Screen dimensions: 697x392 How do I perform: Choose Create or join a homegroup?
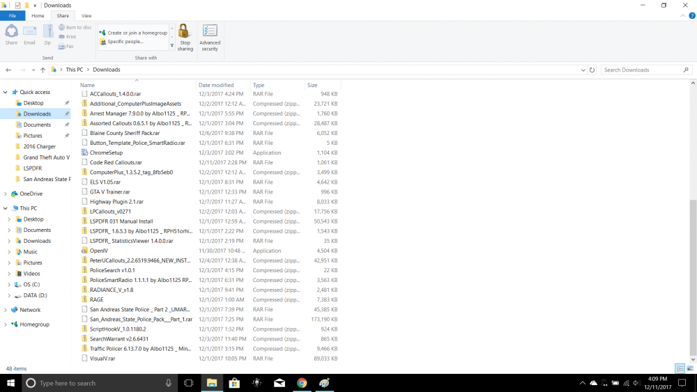pos(134,33)
